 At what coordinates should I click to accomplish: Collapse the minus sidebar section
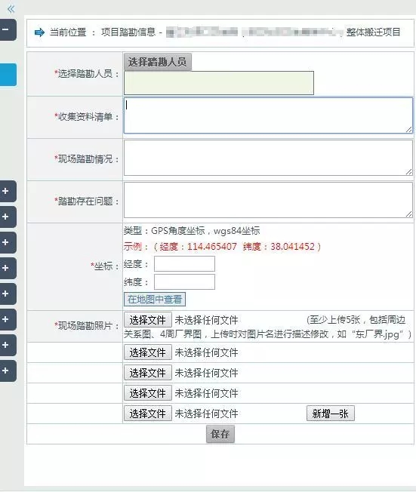(8, 30)
